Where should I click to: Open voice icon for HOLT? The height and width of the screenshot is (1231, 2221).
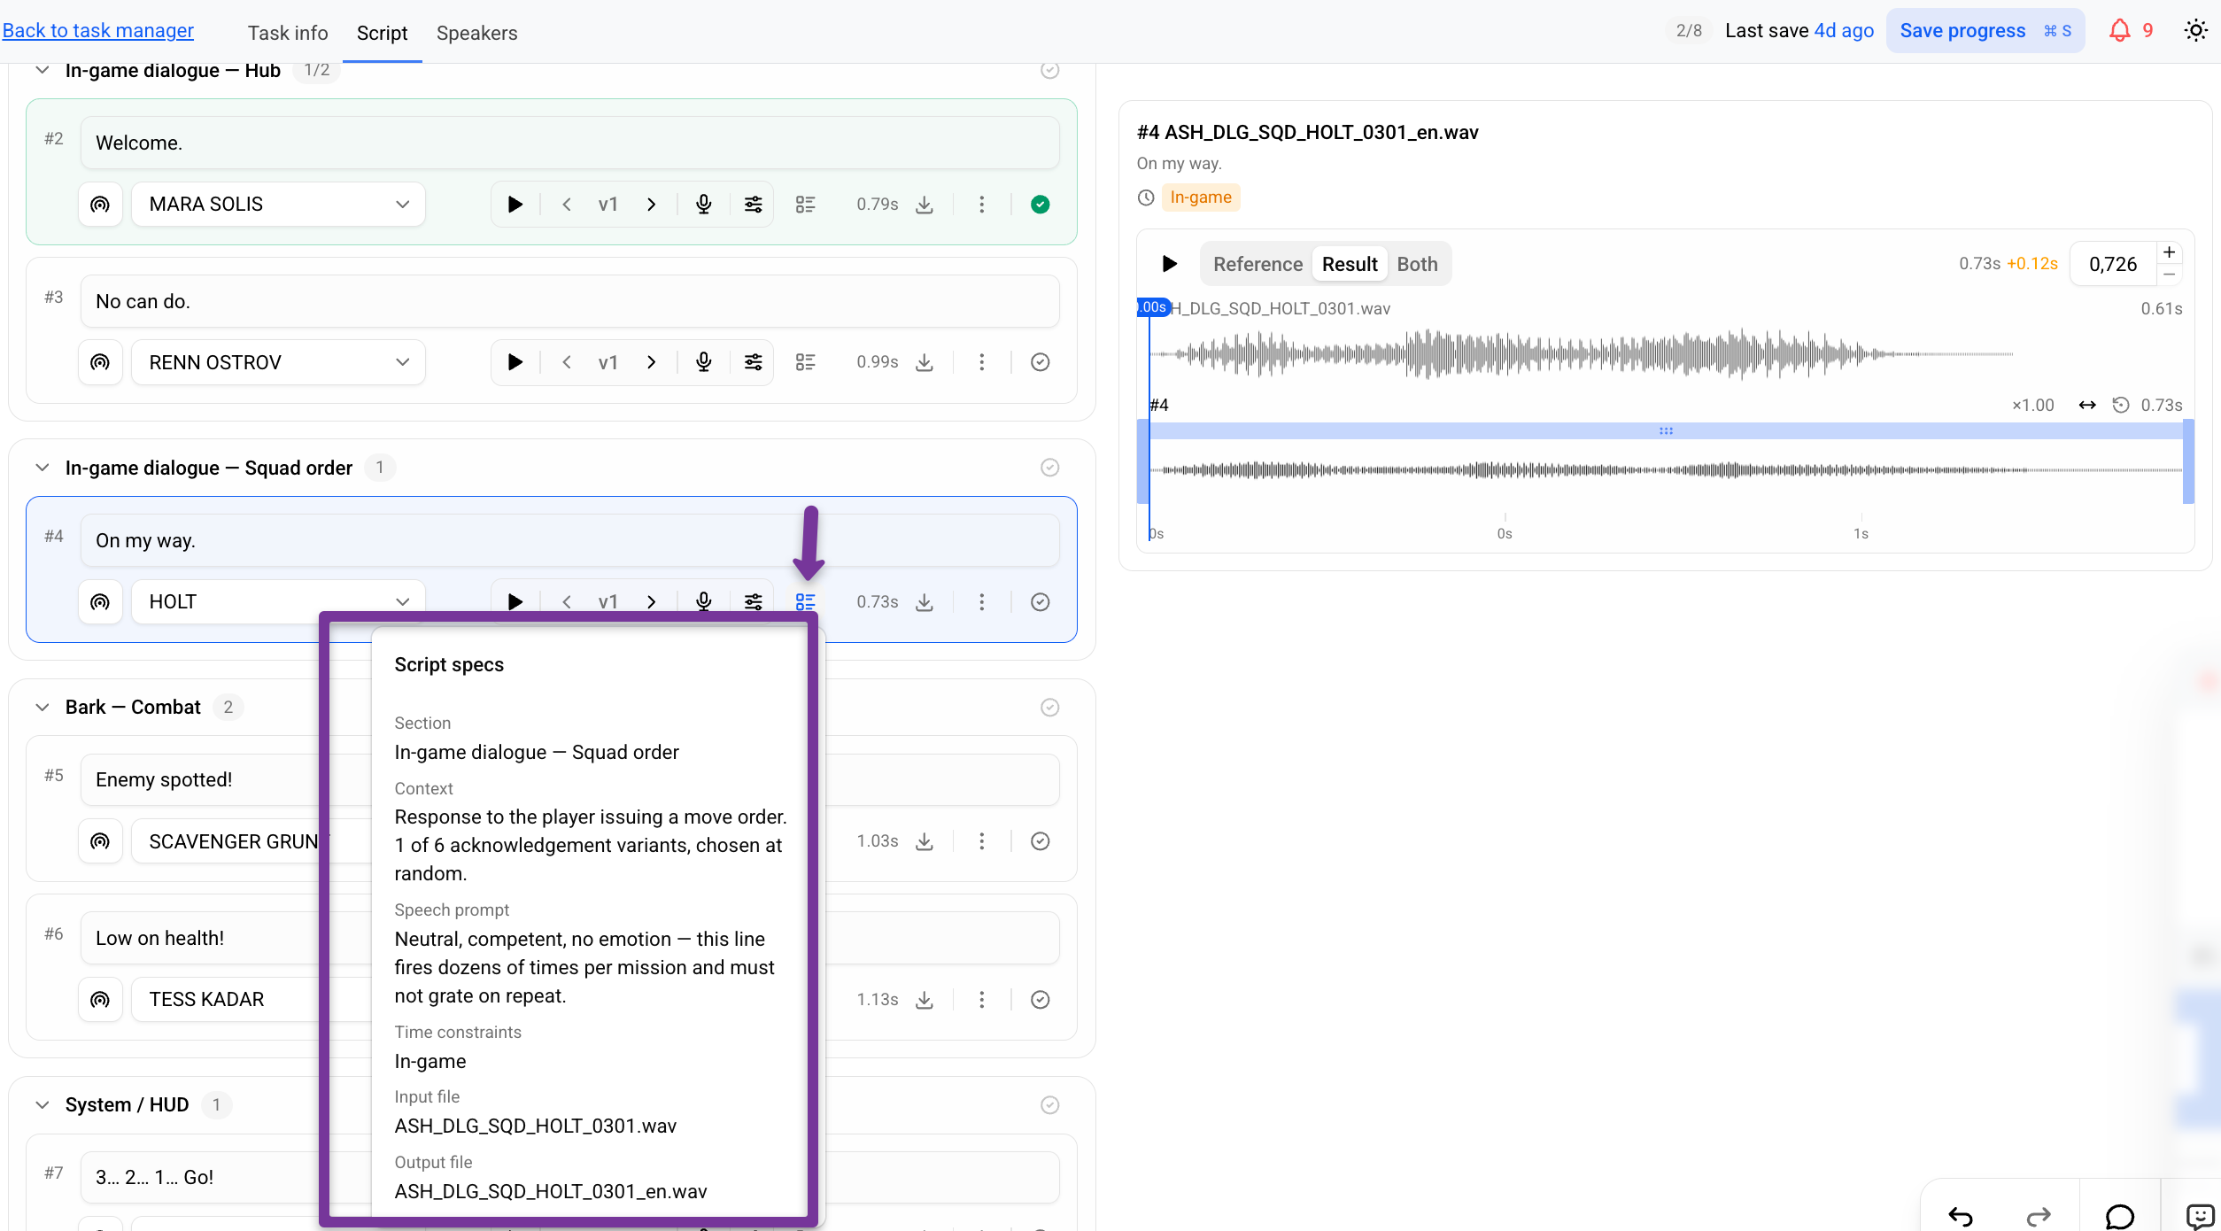[x=100, y=602]
